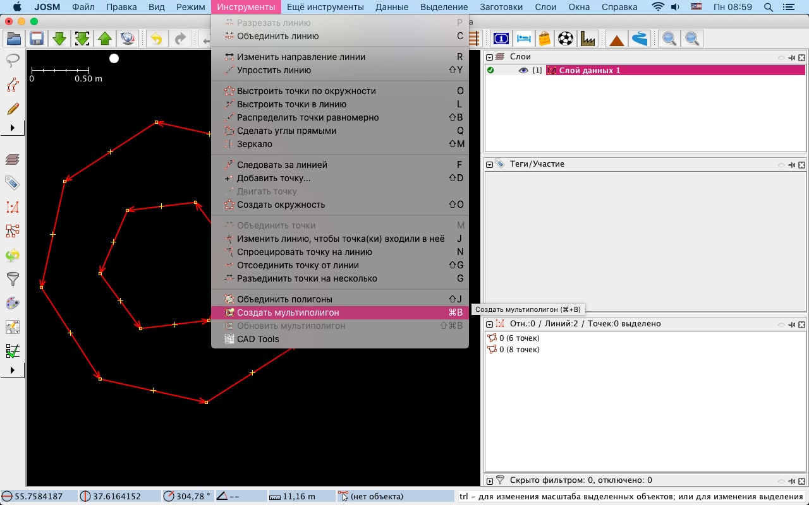Download map data (green down arrow)
This screenshot has width=809, height=505.
[x=59, y=39]
